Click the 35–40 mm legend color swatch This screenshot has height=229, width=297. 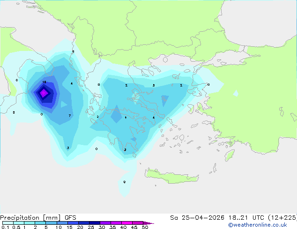(116, 223)
